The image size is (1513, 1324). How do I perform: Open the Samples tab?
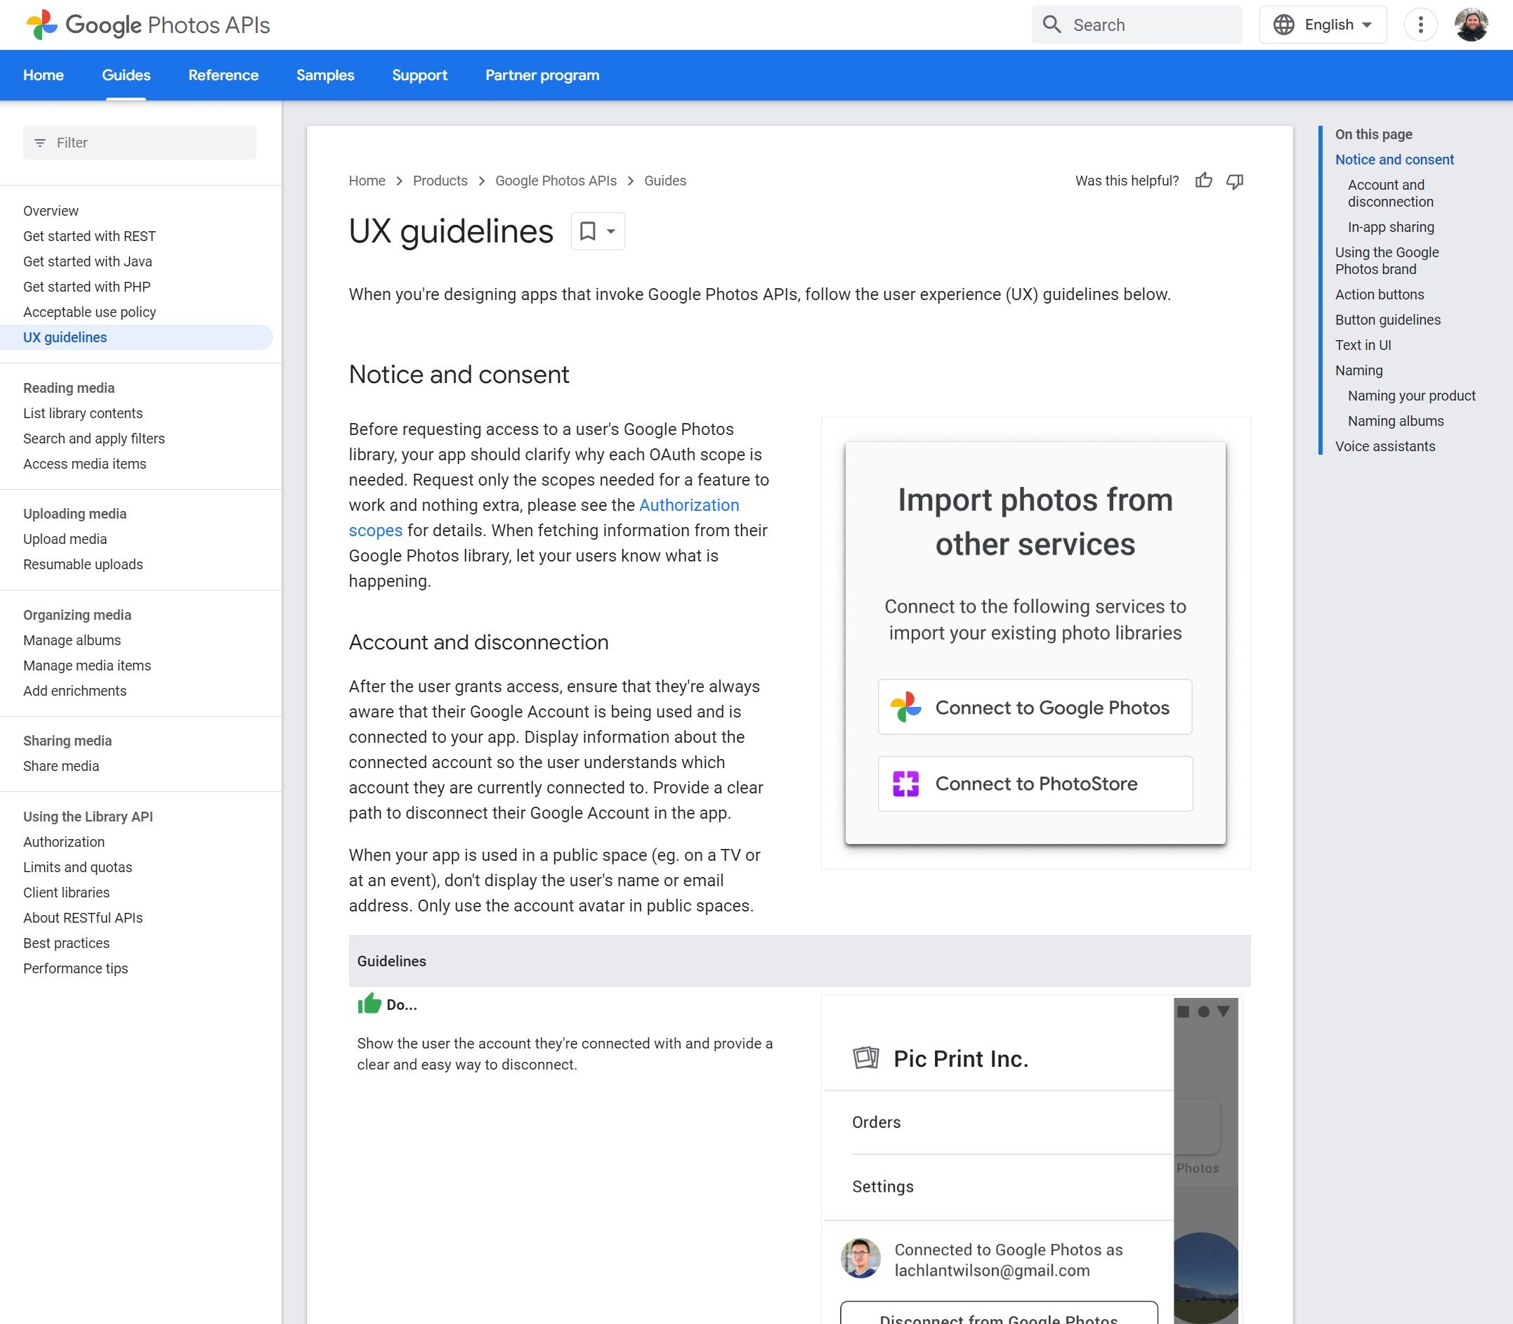325,75
